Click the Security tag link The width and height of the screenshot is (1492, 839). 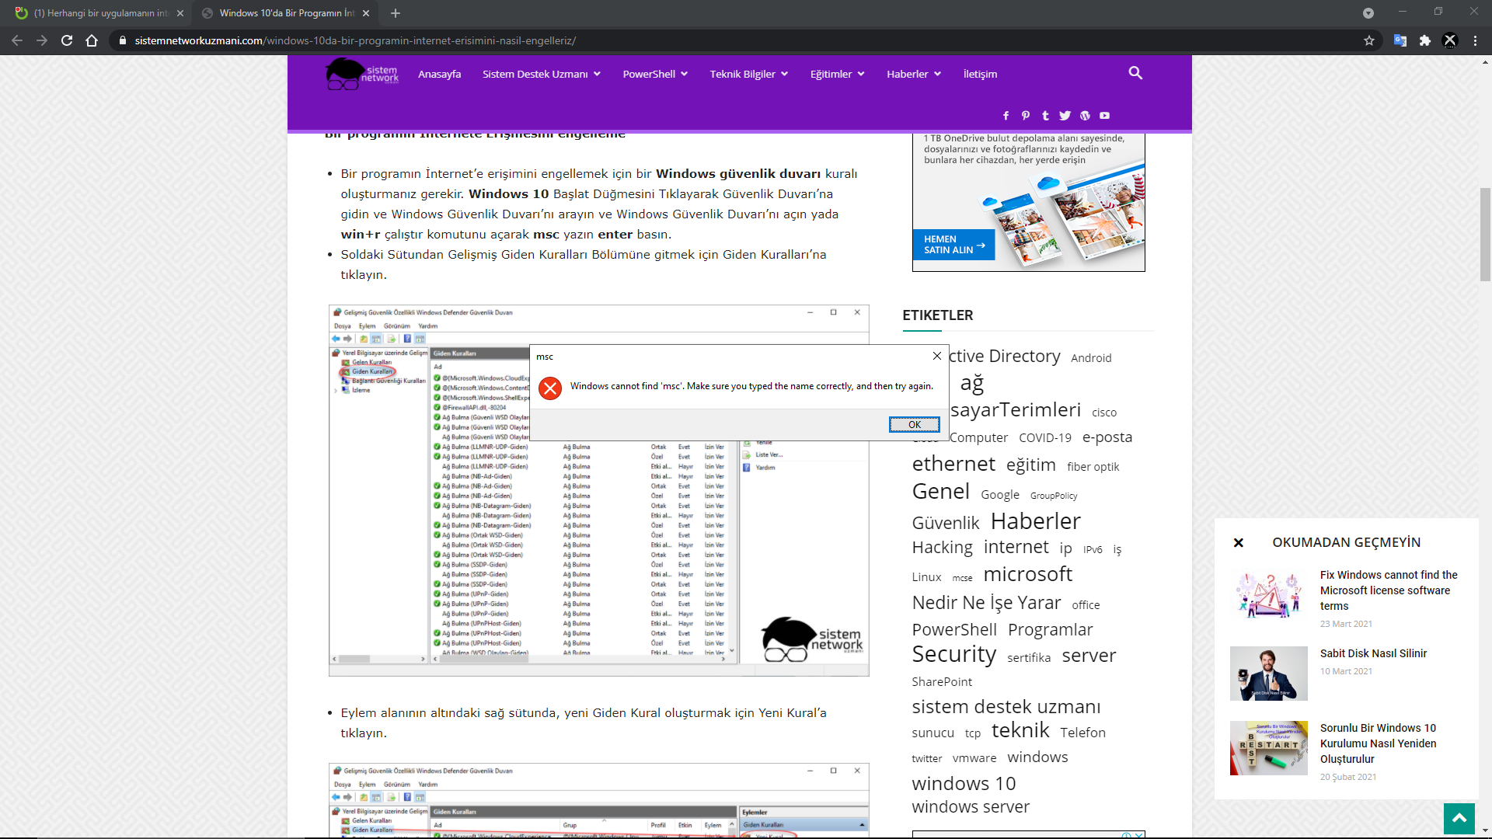tap(953, 654)
